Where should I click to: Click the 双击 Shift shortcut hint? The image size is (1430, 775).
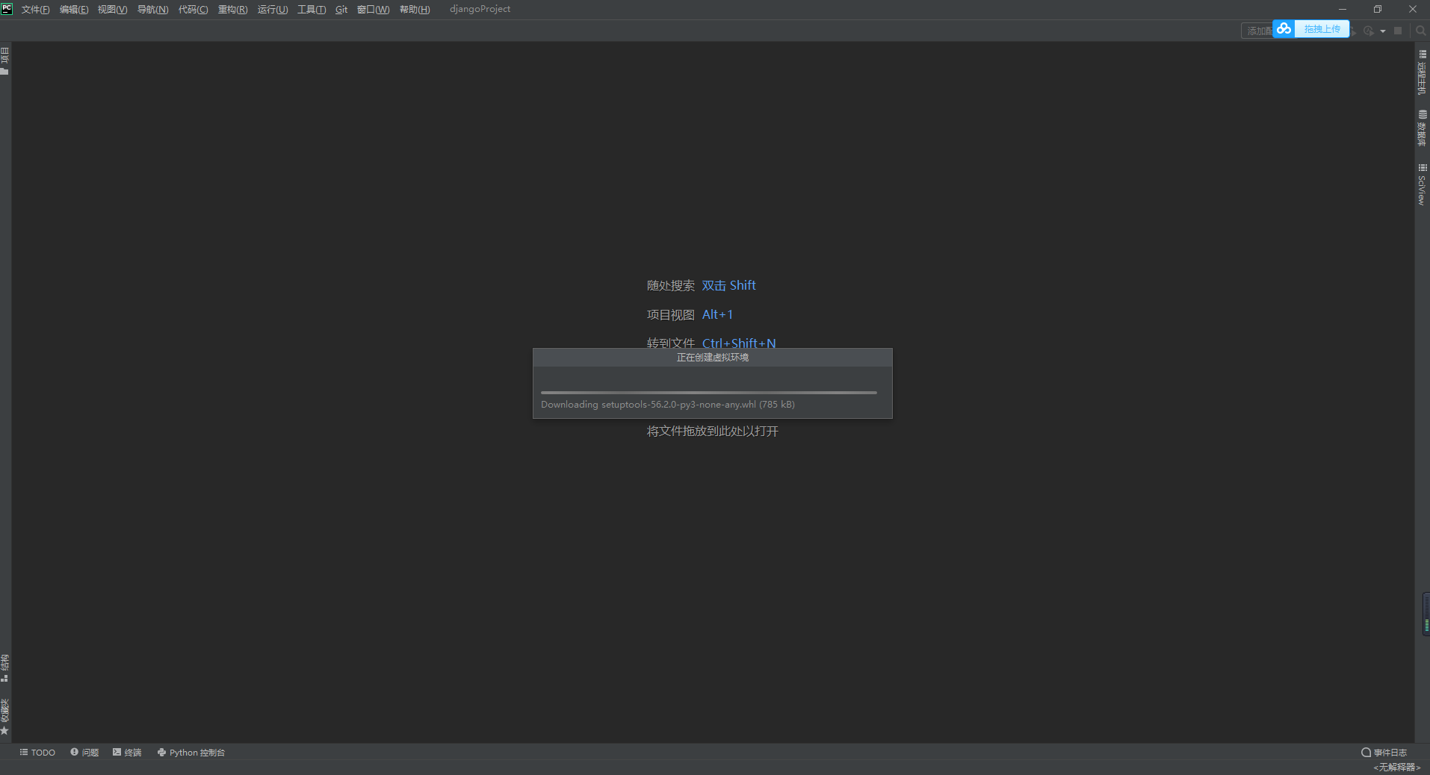tap(728, 285)
